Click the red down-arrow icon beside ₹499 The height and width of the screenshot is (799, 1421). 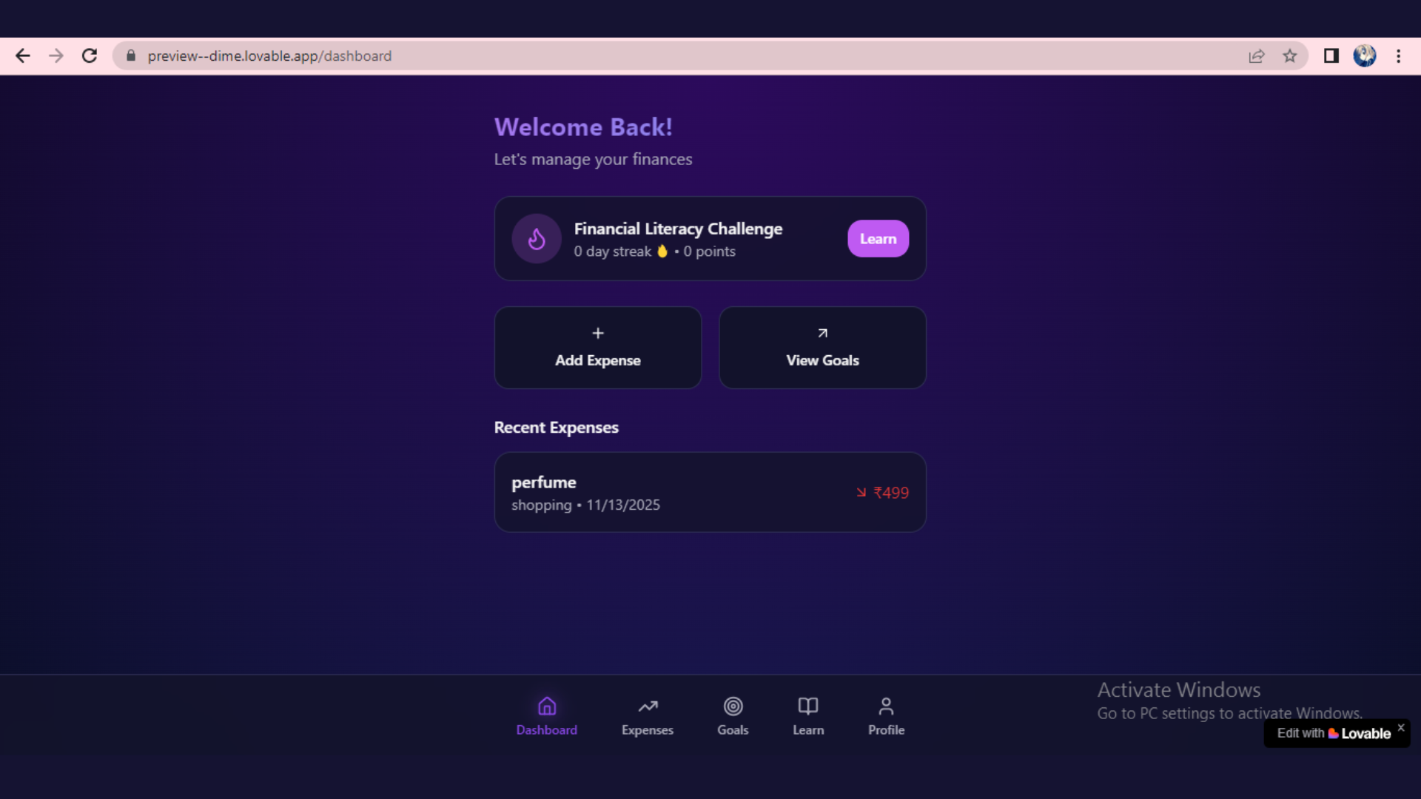861,493
